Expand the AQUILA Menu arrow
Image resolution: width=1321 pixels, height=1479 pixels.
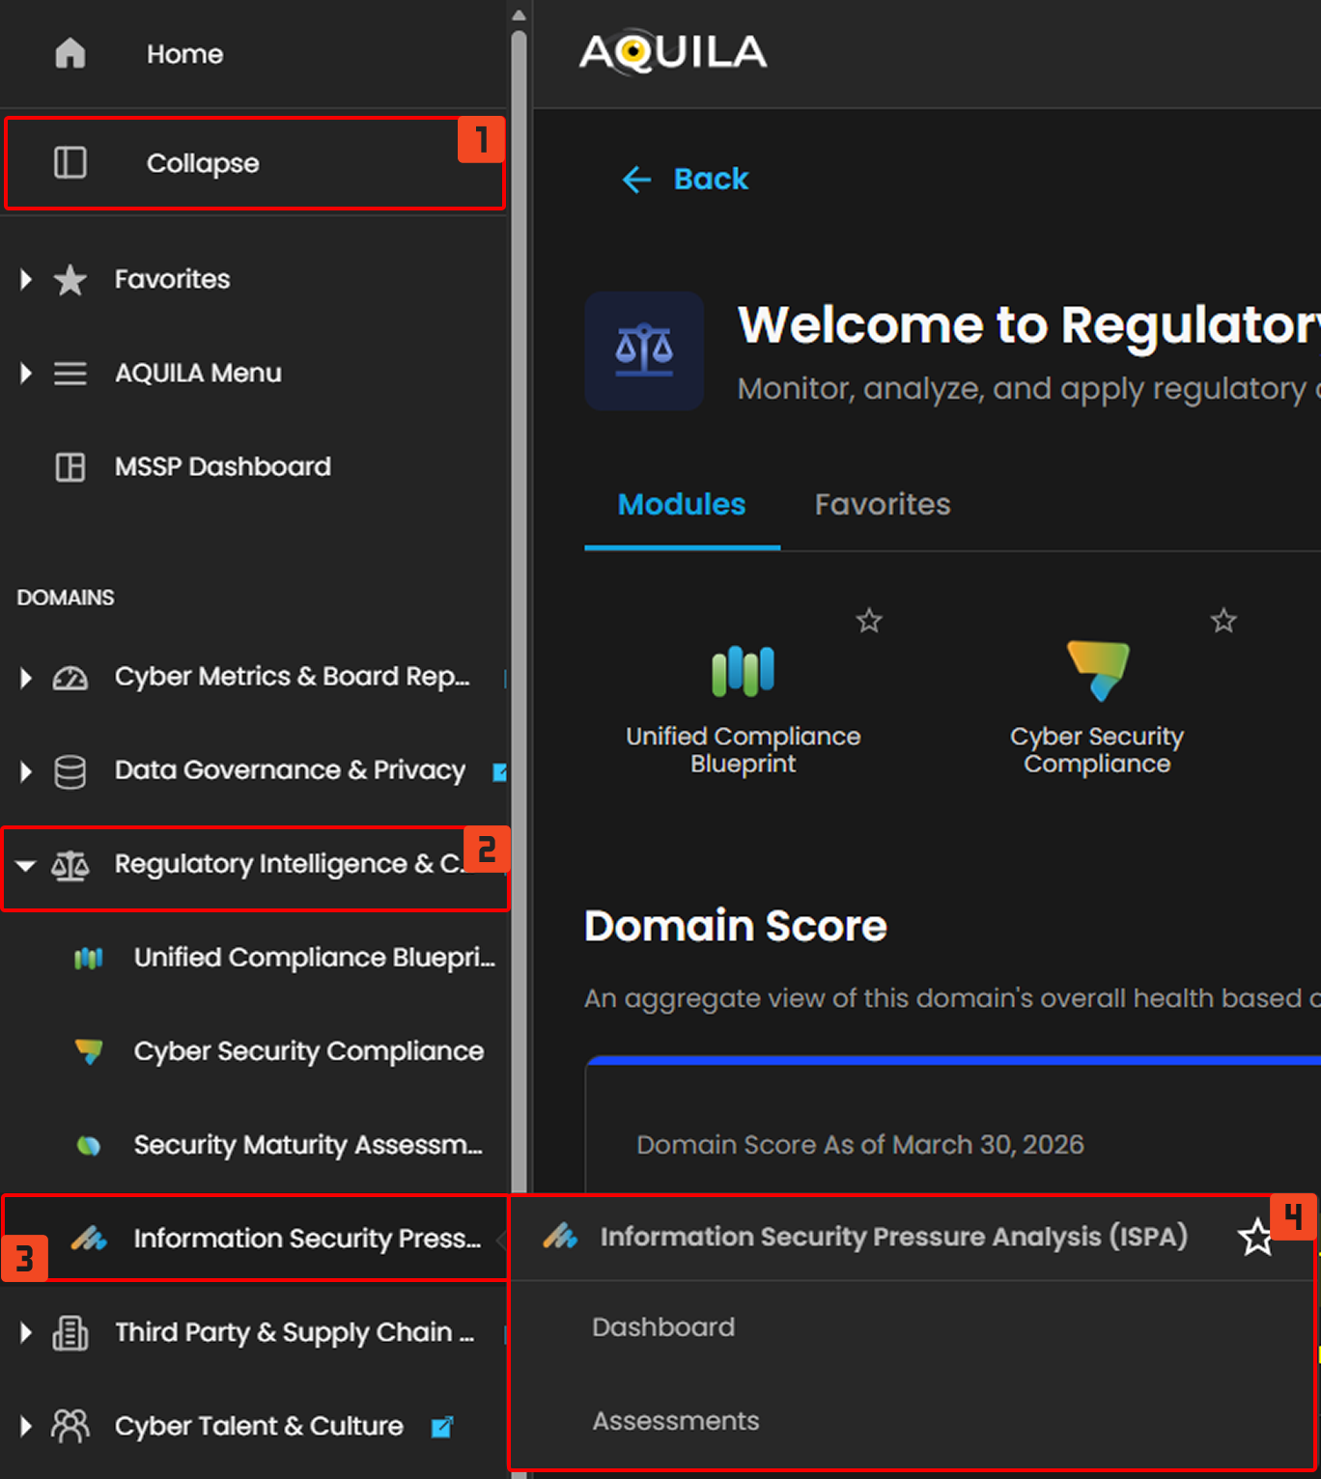(26, 374)
